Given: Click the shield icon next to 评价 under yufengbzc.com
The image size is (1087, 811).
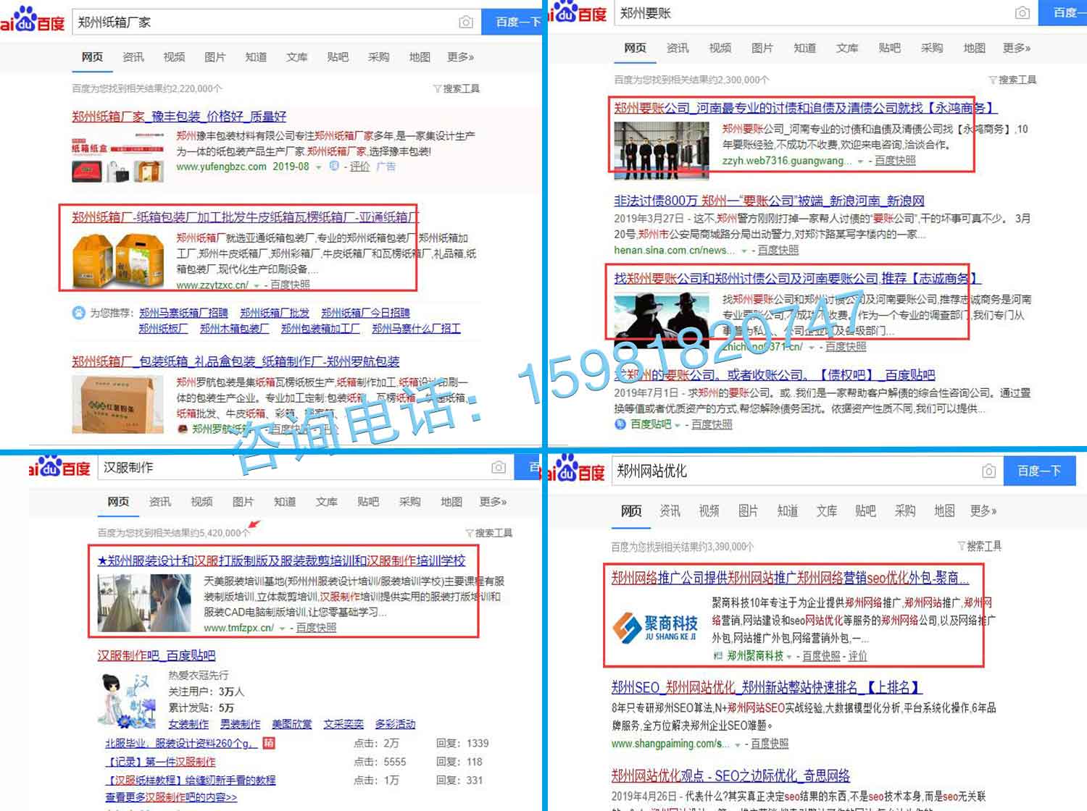Looking at the screenshot, I should 334,167.
